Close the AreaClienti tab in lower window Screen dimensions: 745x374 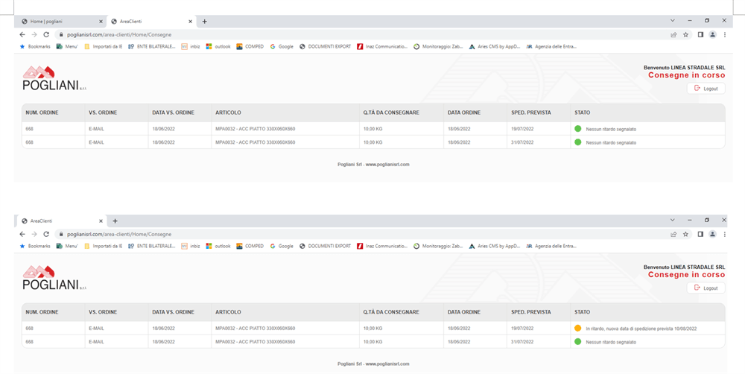click(101, 221)
